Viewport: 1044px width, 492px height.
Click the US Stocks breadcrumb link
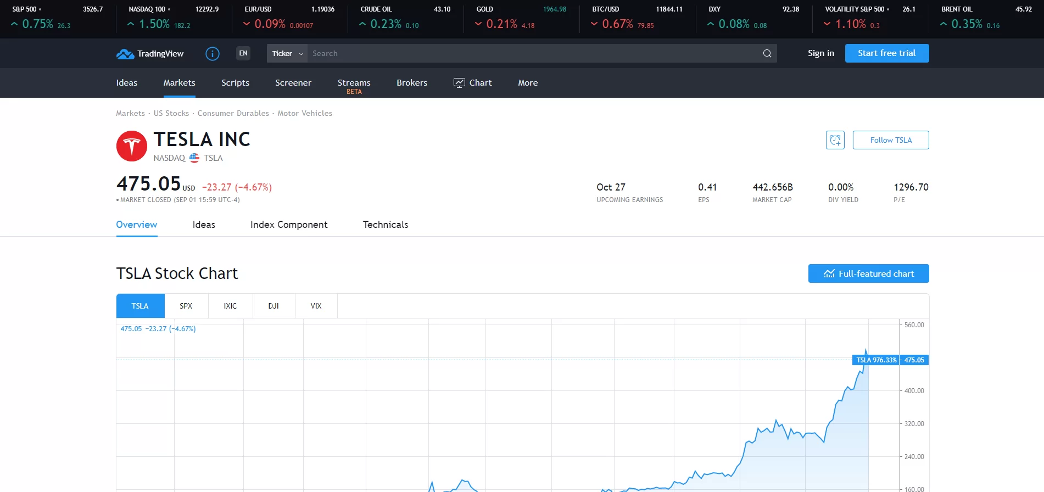click(x=171, y=113)
